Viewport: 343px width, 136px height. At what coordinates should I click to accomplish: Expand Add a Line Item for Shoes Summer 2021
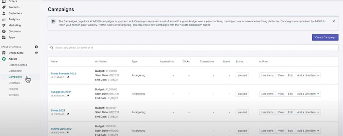(x=308, y=75)
